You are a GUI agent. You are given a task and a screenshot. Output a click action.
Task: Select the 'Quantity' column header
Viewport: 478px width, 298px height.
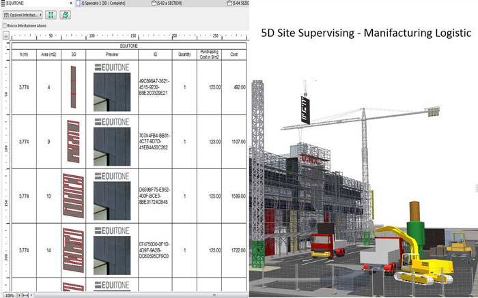184,55
